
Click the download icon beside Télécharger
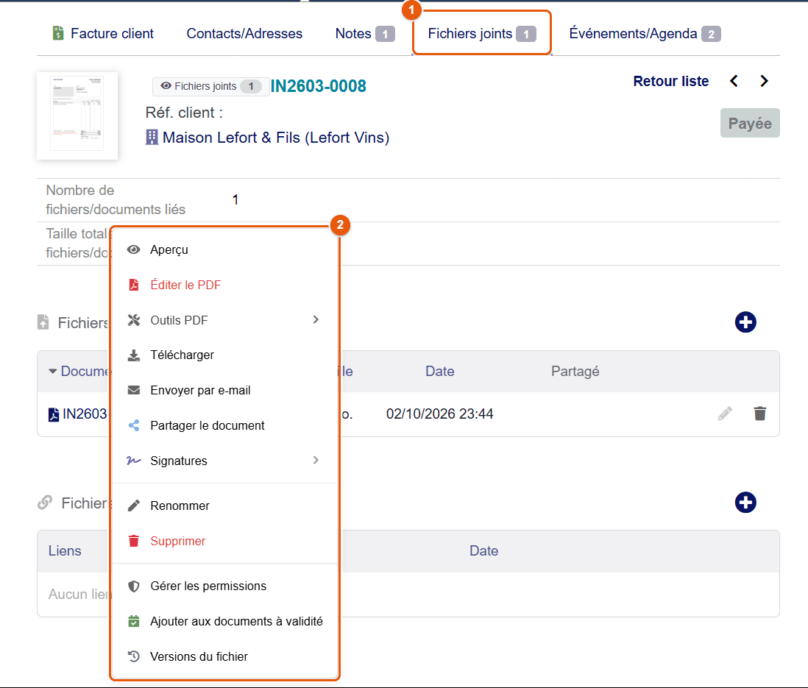click(x=133, y=355)
